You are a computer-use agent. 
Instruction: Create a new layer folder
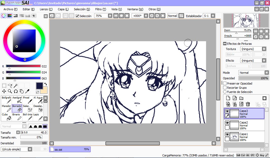pos(241,98)
